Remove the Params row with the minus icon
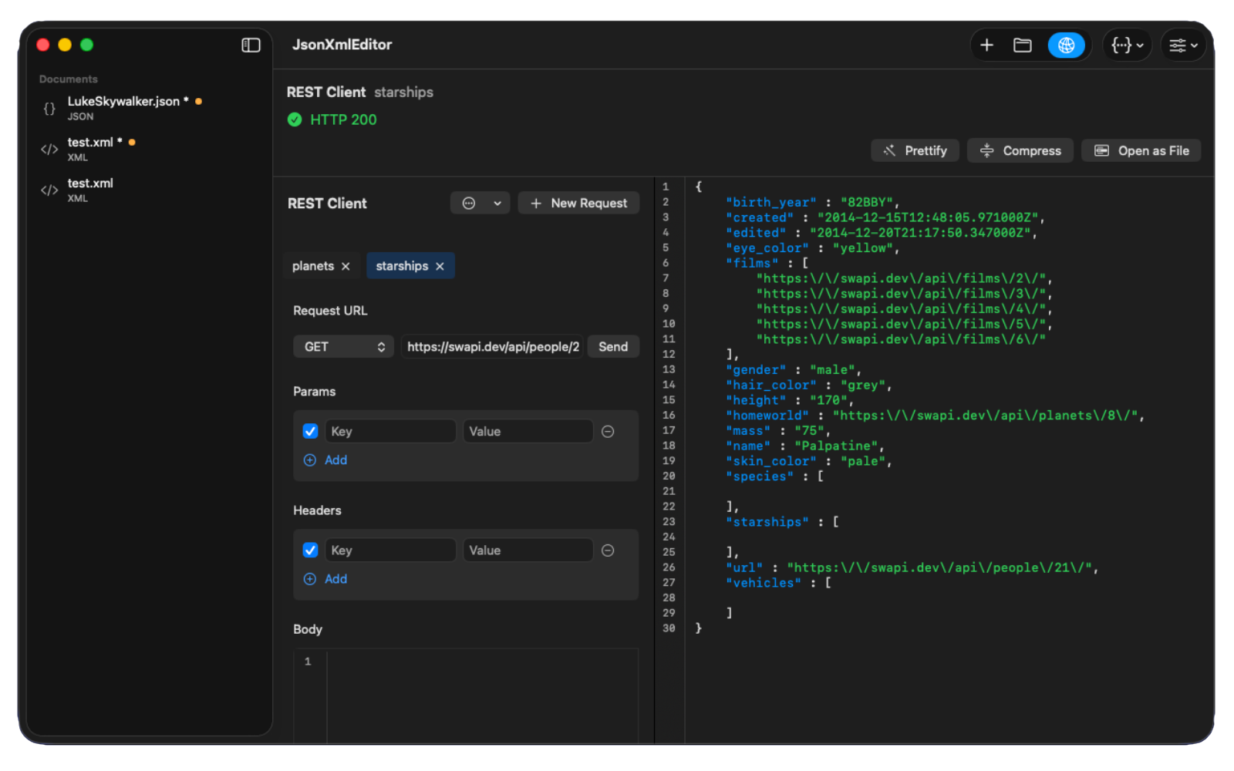The image size is (1234, 771). pyautogui.click(x=608, y=431)
